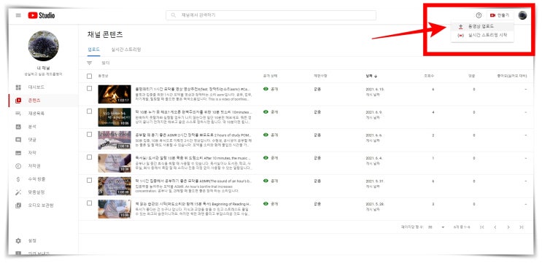Open the thumbnail showing duration 10:06
The width and height of the screenshot is (542, 263).
pyautogui.click(x=115, y=117)
